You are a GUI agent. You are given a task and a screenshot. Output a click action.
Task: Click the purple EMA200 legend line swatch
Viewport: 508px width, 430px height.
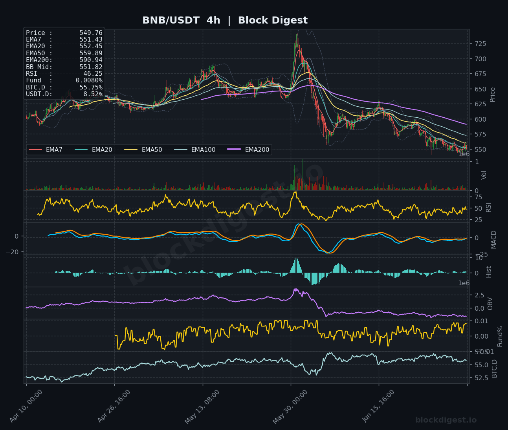234,149
